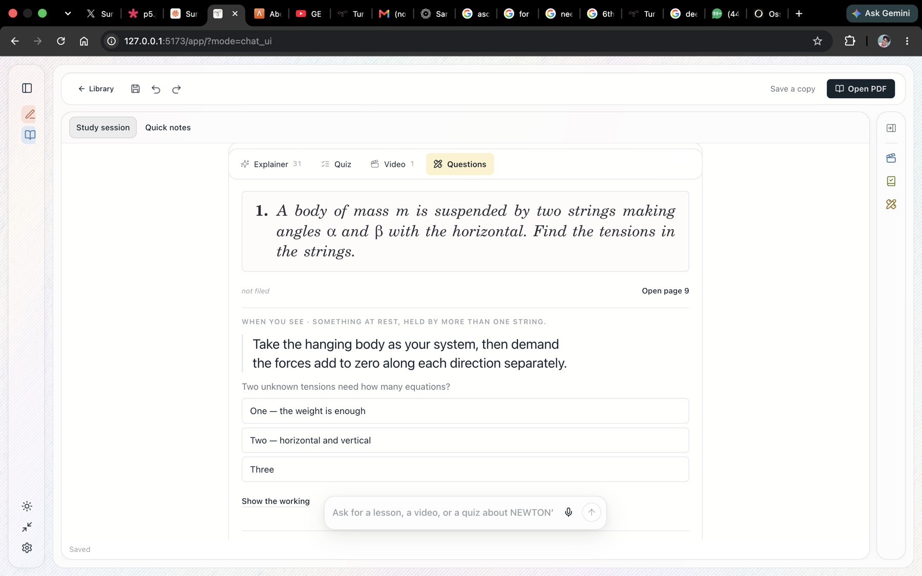Image resolution: width=922 pixels, height=576 pixels.
Task: Open the questions icon in right rail
Action: [x=891, y=204]
